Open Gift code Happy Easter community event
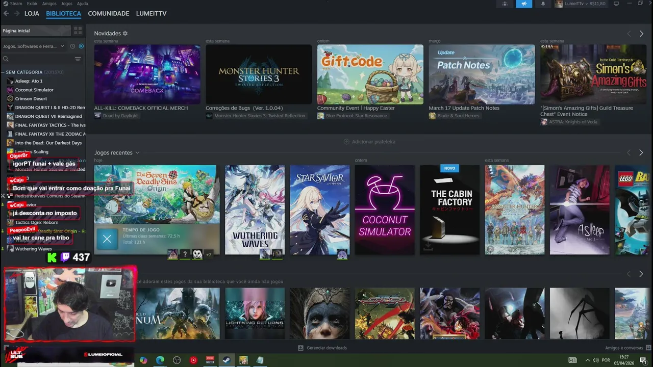 [x=370, y=74]
